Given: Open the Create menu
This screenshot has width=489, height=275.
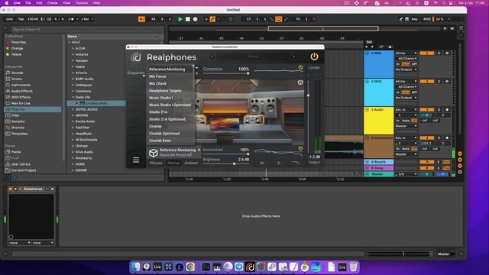Looking at the screenshot, I should point(53,3).
